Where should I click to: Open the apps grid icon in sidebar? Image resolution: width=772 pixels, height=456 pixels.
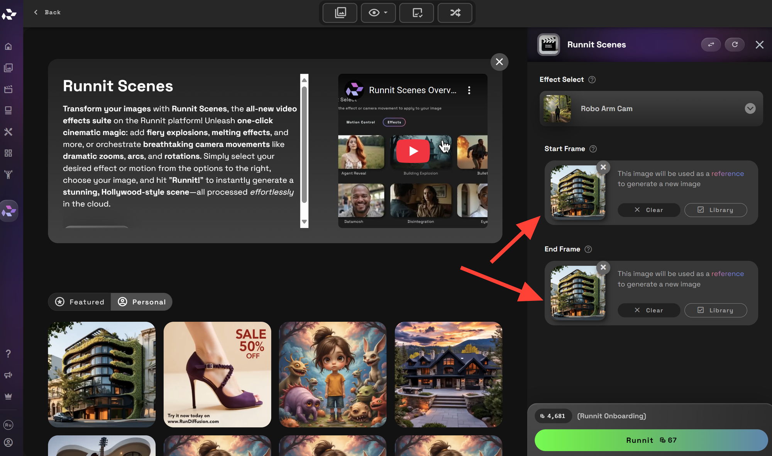tap(8, 153)
